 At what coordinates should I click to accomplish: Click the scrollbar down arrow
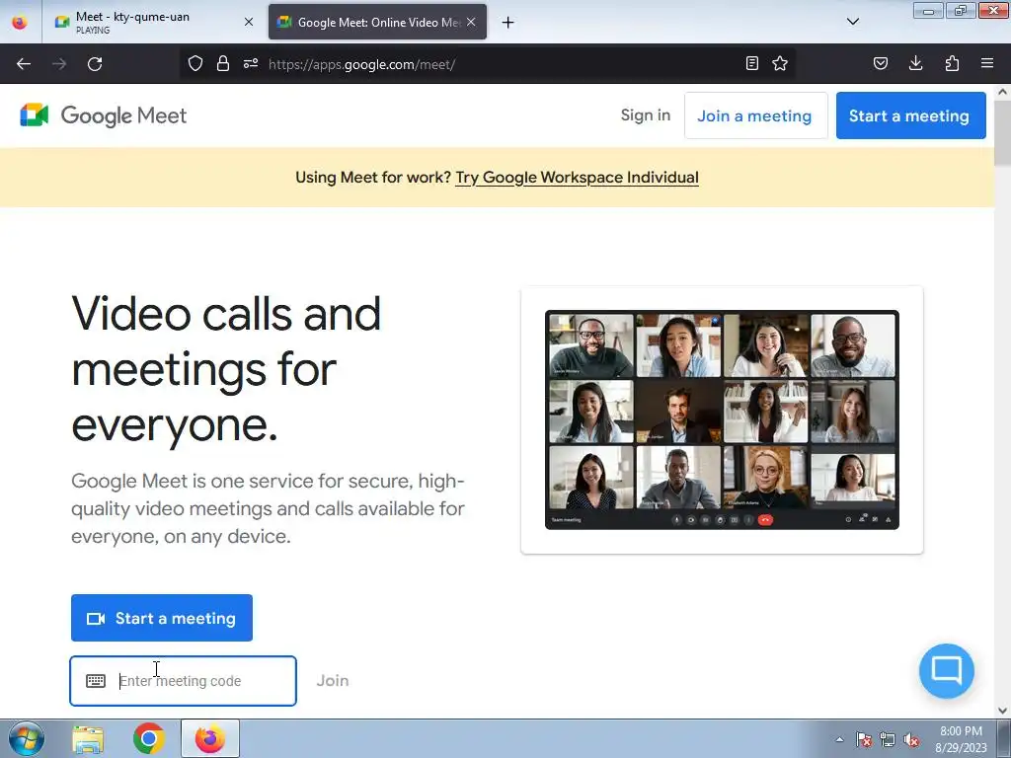1003,711
